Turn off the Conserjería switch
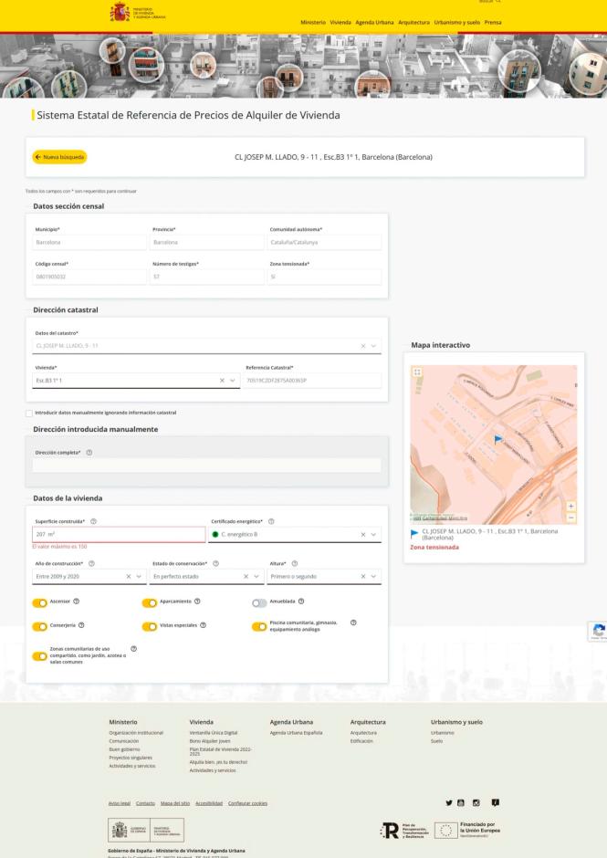607x858 pixels. 39,626
